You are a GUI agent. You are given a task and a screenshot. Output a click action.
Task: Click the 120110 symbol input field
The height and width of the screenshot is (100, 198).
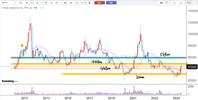(x=7, y=3)
